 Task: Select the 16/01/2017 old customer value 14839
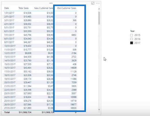tap(73, 68)
